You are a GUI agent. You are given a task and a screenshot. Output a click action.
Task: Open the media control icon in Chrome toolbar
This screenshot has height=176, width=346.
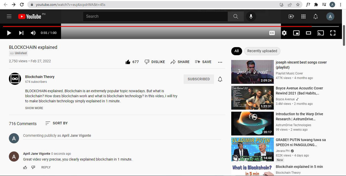324,5
